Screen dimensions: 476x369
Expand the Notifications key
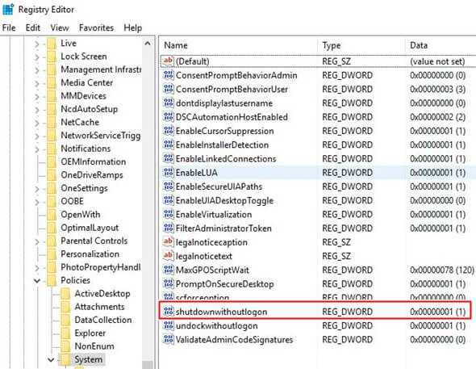click(x=37, y=149)
